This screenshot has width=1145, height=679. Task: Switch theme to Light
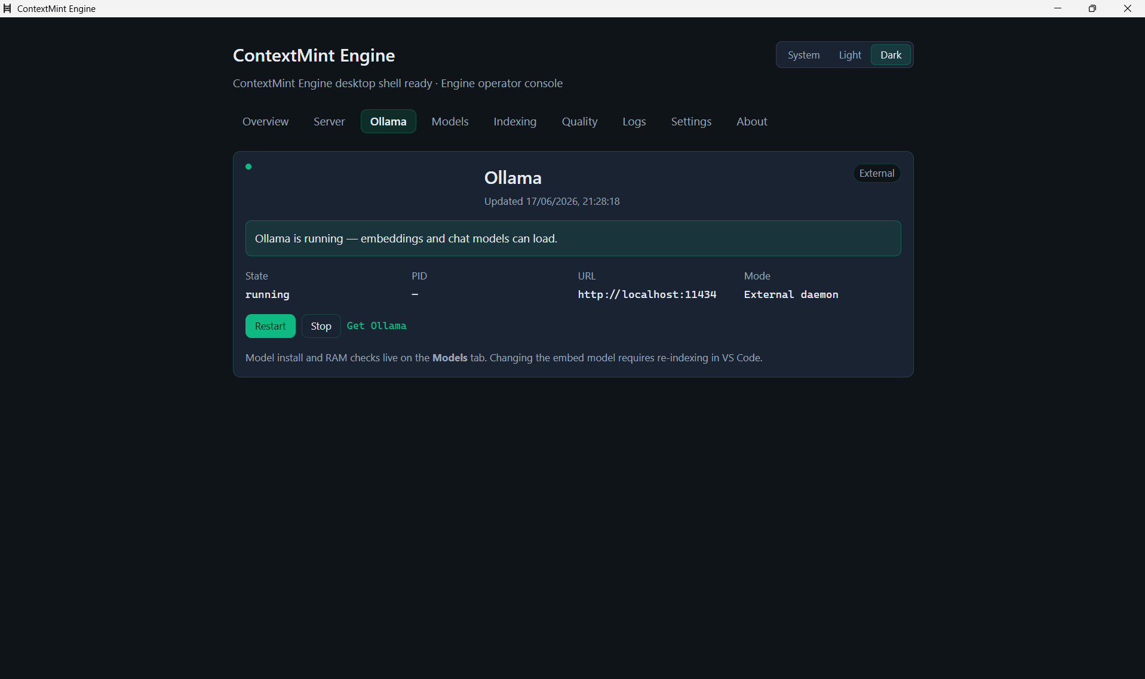(x=849, y=55)
